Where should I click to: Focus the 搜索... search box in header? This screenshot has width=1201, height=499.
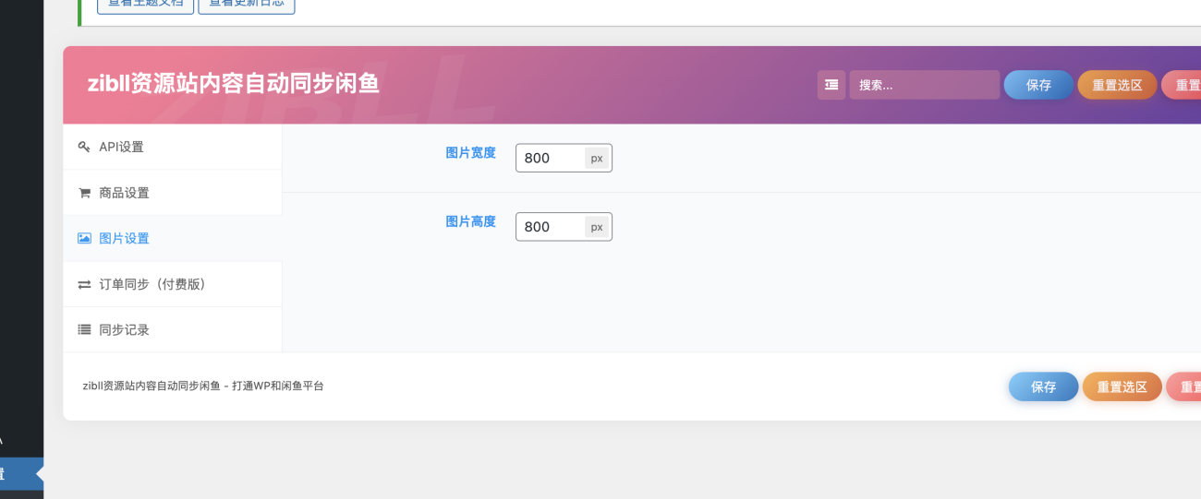(924, 85)
